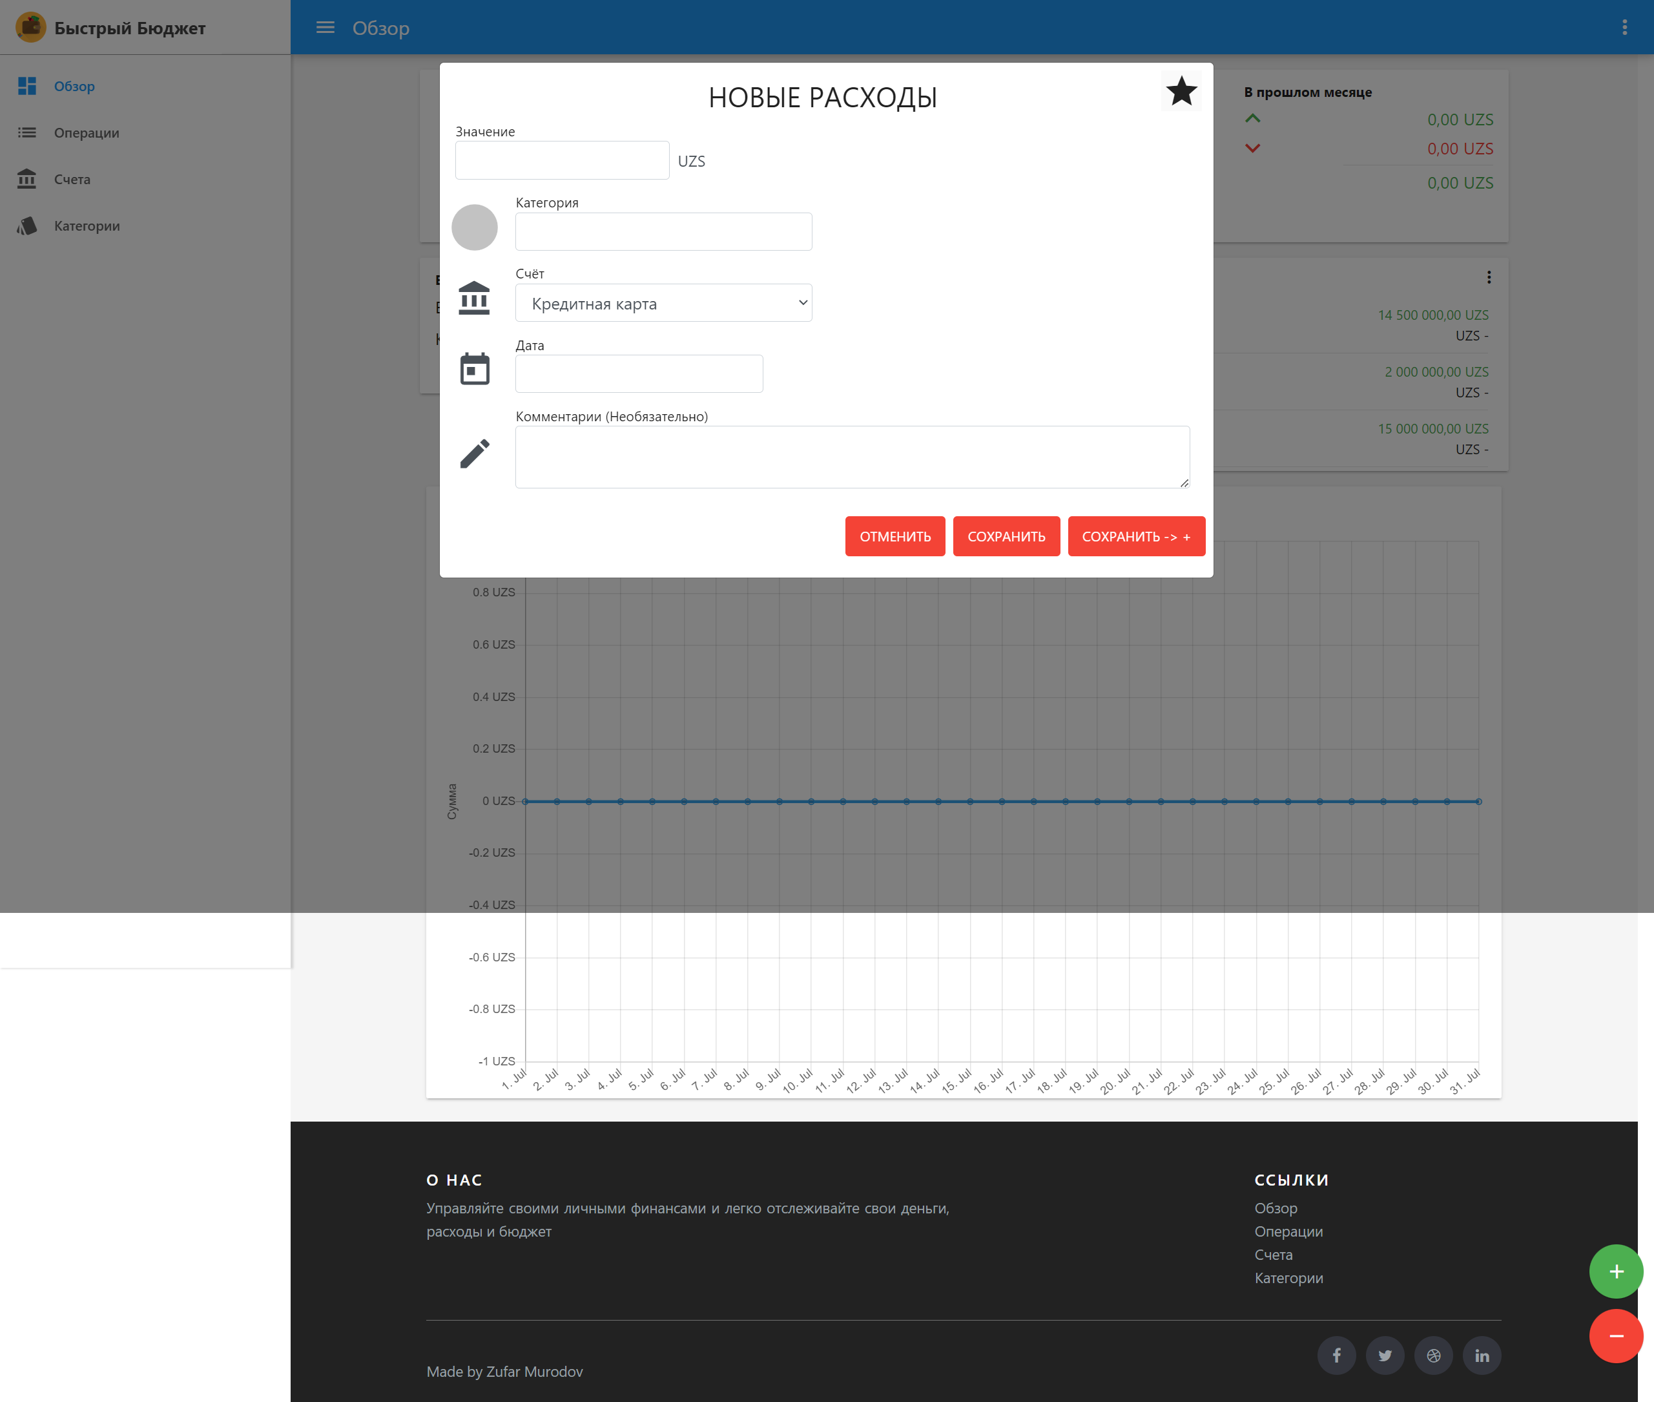Open the Facebook social link
The image size is (1654, 1402).
(x=1336, y=1355)
